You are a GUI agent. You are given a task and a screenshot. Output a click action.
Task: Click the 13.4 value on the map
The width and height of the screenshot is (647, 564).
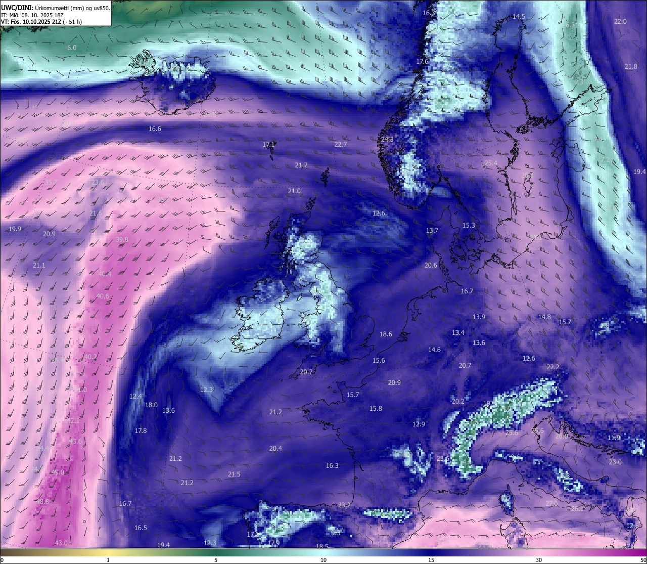[x=458, y=333]
